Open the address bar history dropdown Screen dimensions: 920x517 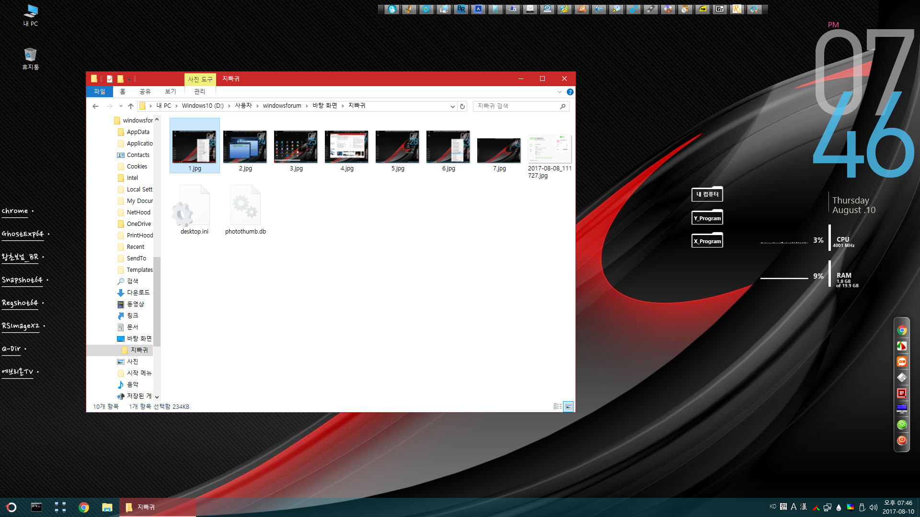click(x=452, y=106)
